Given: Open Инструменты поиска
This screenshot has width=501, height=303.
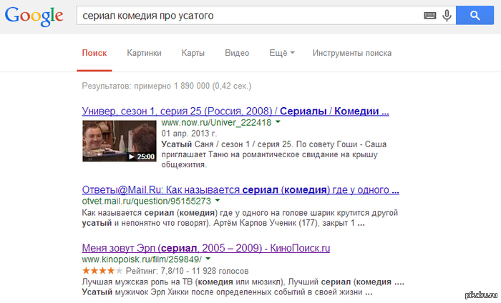Looking at the screenshot, I should [352, 53].
